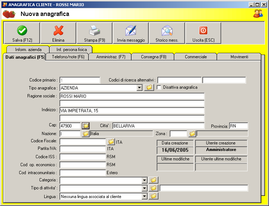
Task: Minimize the Anagrafica Cliente window
Action: [x=251, y=5]
